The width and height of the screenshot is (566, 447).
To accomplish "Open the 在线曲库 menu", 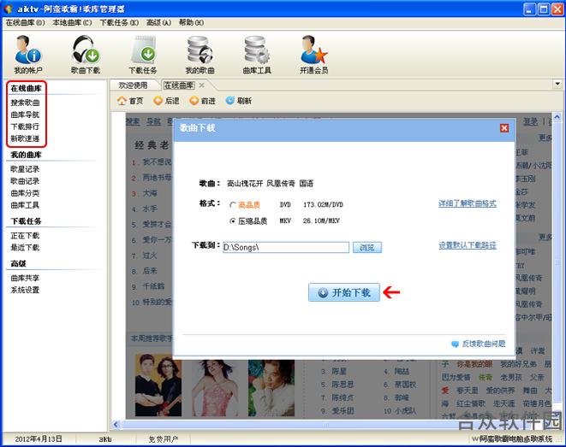I will [26, 23].
